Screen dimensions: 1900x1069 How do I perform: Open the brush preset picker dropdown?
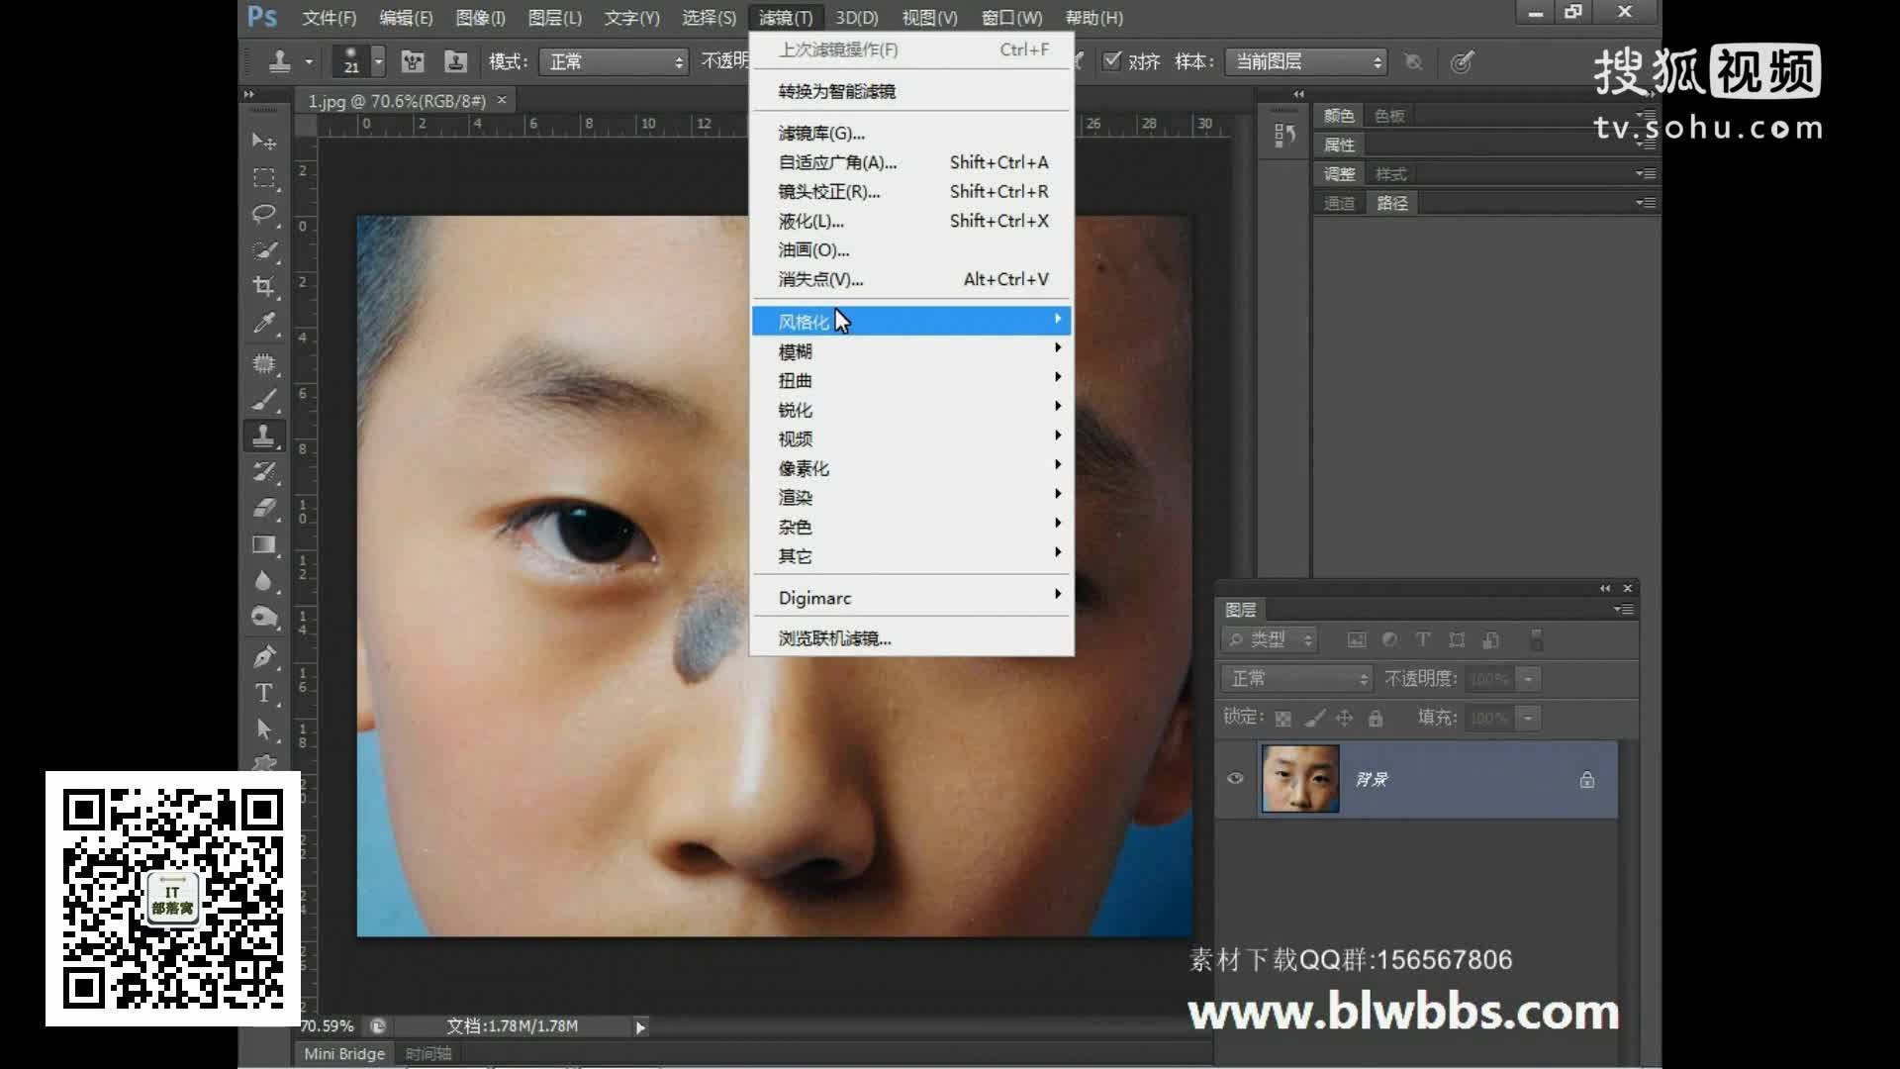pyautogui.click(x=378, y=62)
